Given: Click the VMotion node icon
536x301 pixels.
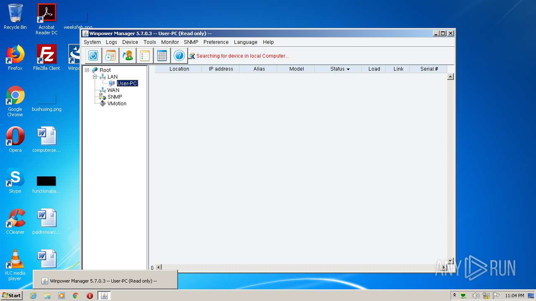Looking at the screenshot, I should click(103, 103).
